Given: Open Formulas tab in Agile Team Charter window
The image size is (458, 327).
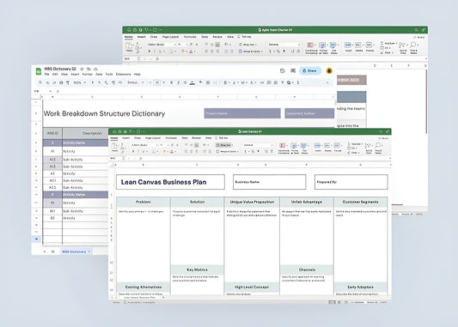Looking at the screenshot, I should [x=190, y=37].
